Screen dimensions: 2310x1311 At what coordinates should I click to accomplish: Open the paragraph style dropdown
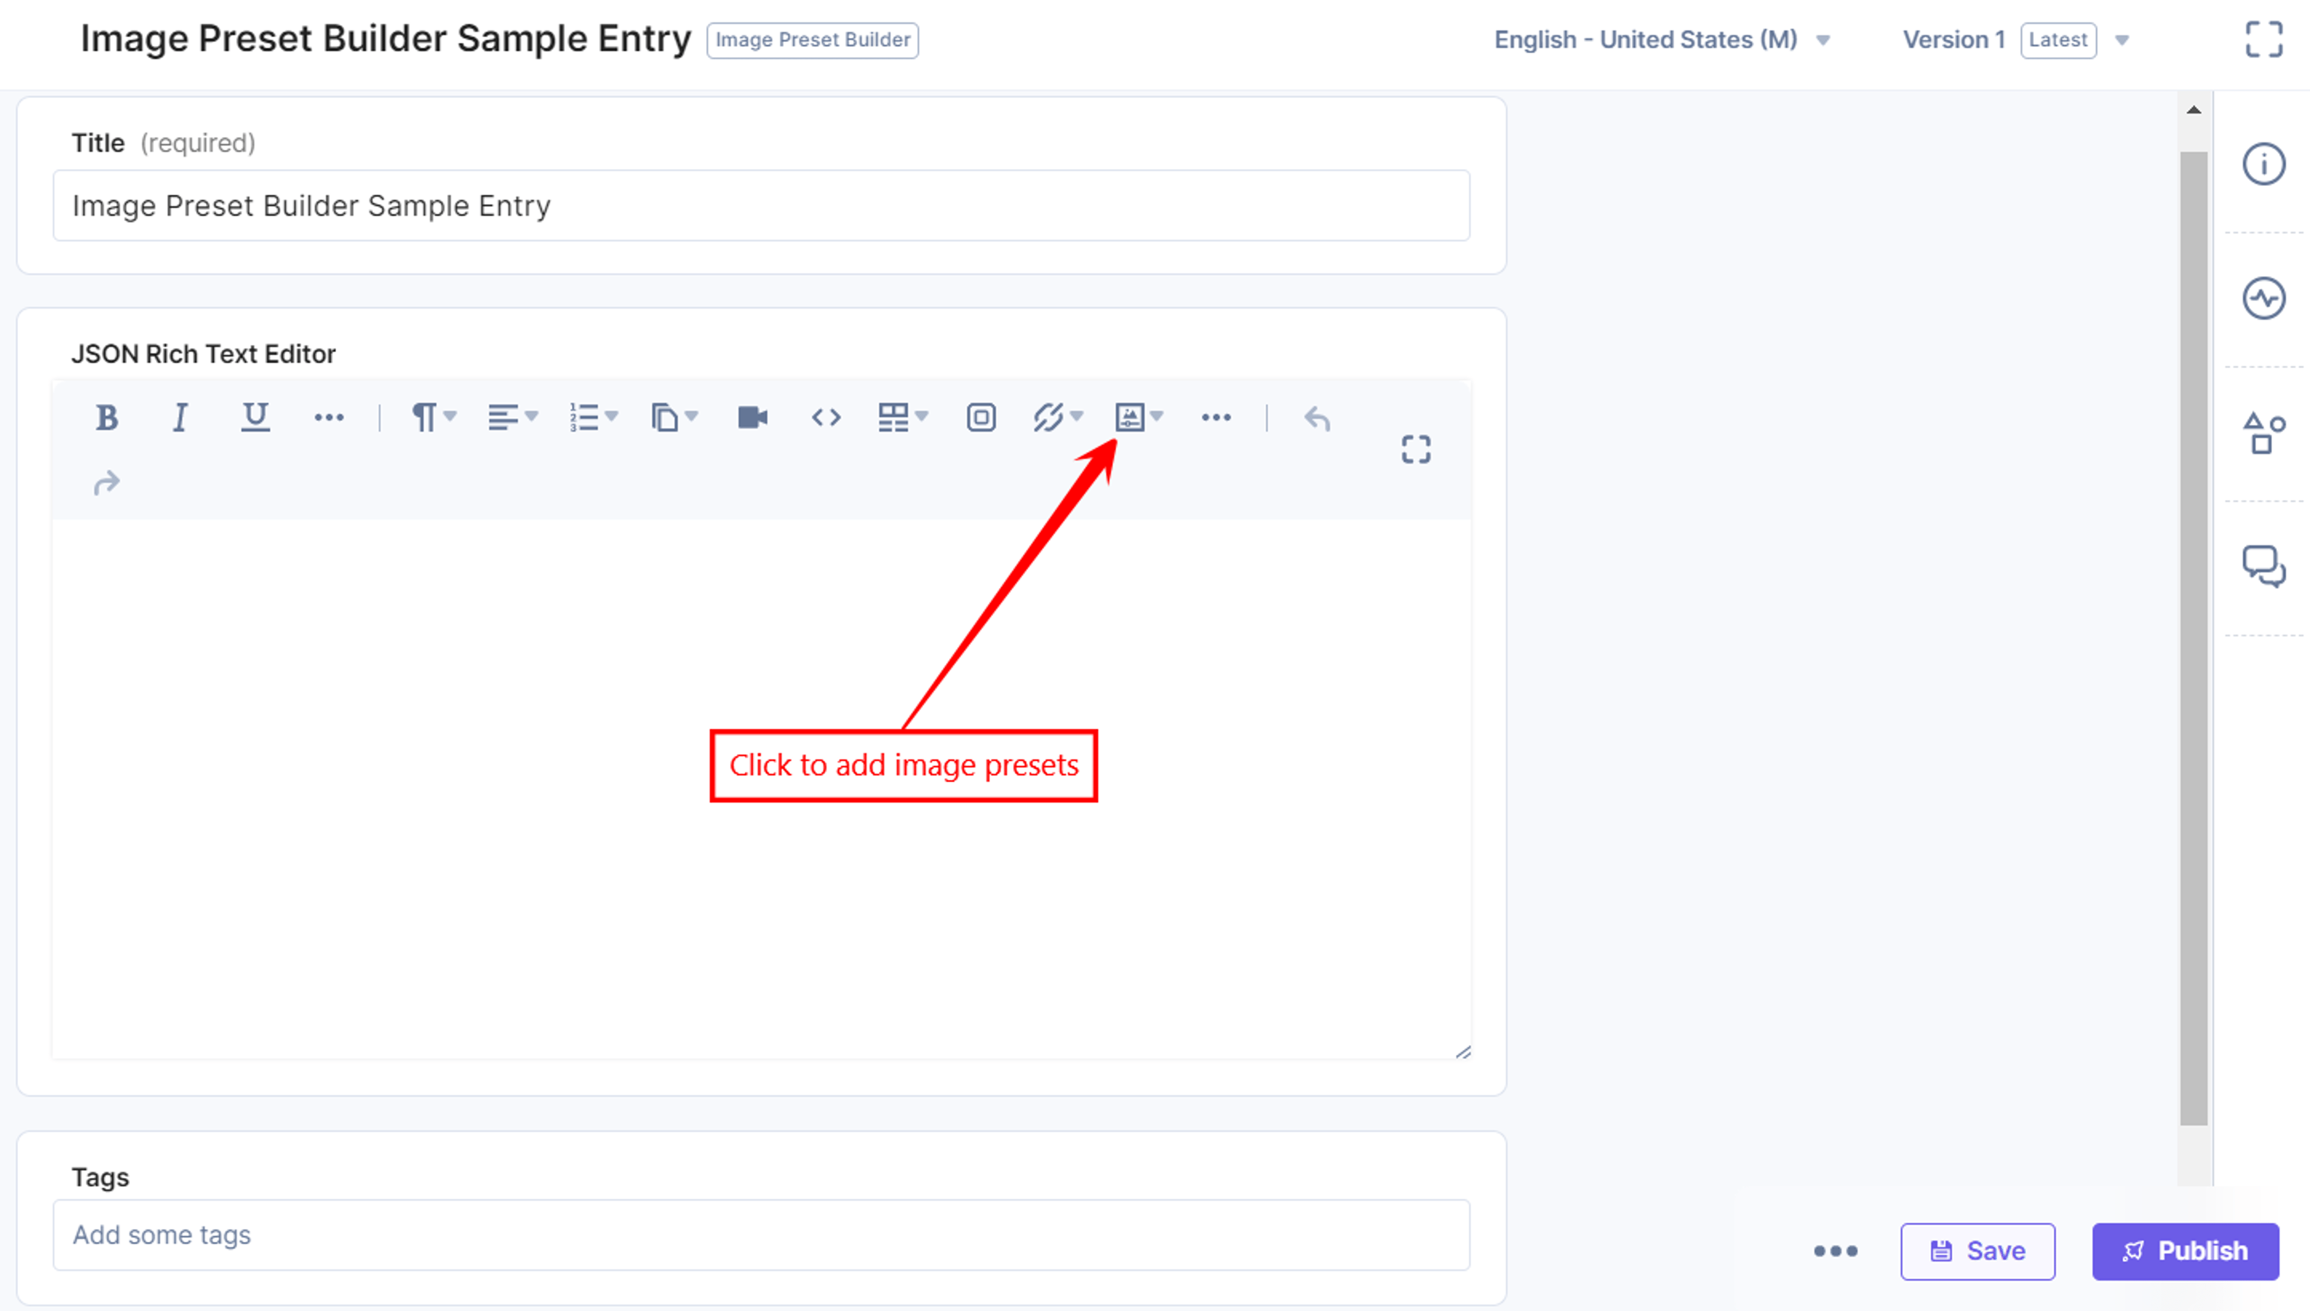pos(434,417)
